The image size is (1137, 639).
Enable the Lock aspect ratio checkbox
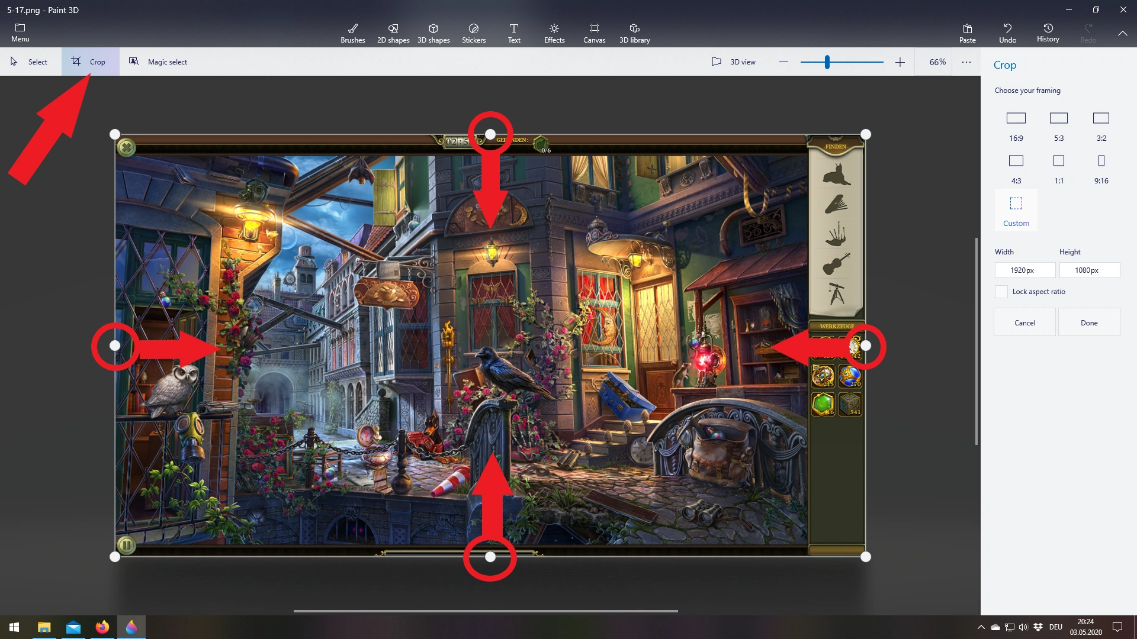tap(1001, 292)
